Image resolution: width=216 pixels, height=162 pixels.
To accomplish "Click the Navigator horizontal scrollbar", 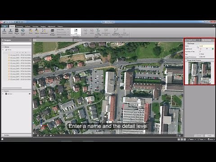I will pyautogui.click(x=12, y=88).
